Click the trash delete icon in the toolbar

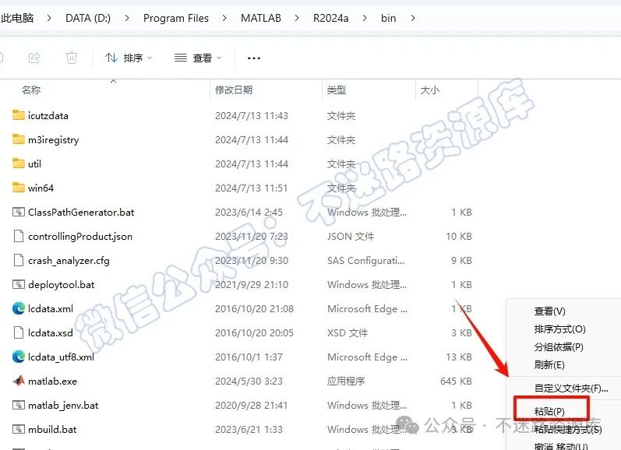(72, 58)
